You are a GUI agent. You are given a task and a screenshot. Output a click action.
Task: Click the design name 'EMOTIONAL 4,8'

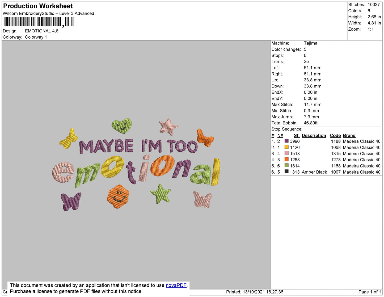[42, 31]
